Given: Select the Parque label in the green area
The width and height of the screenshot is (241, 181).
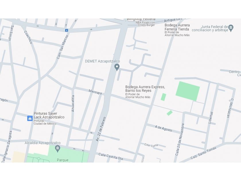Looking at the screenshot, I should click(63, 160).
